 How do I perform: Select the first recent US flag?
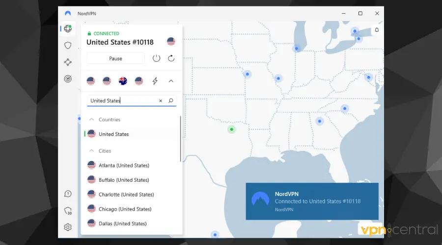click(91, 81)
